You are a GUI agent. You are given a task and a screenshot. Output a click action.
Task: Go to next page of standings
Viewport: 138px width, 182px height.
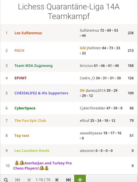57,180
